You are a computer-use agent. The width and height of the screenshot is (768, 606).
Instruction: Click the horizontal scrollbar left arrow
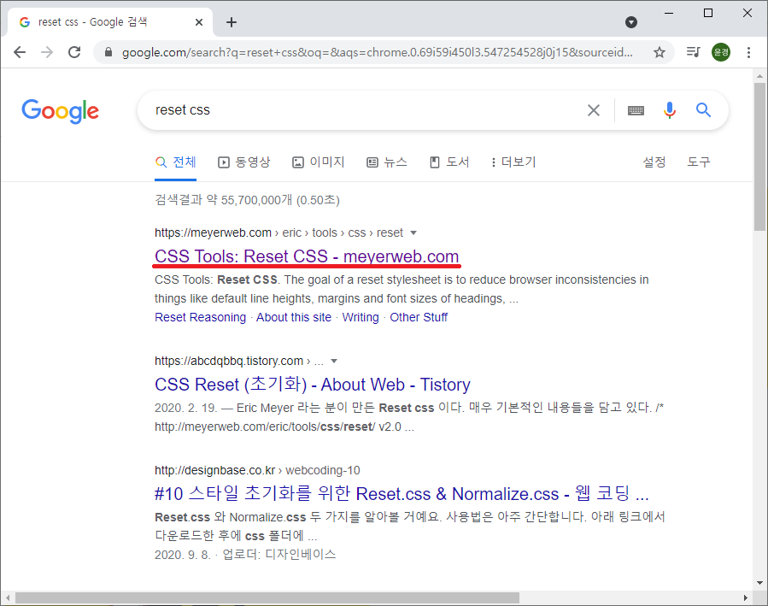click(8, 597)
